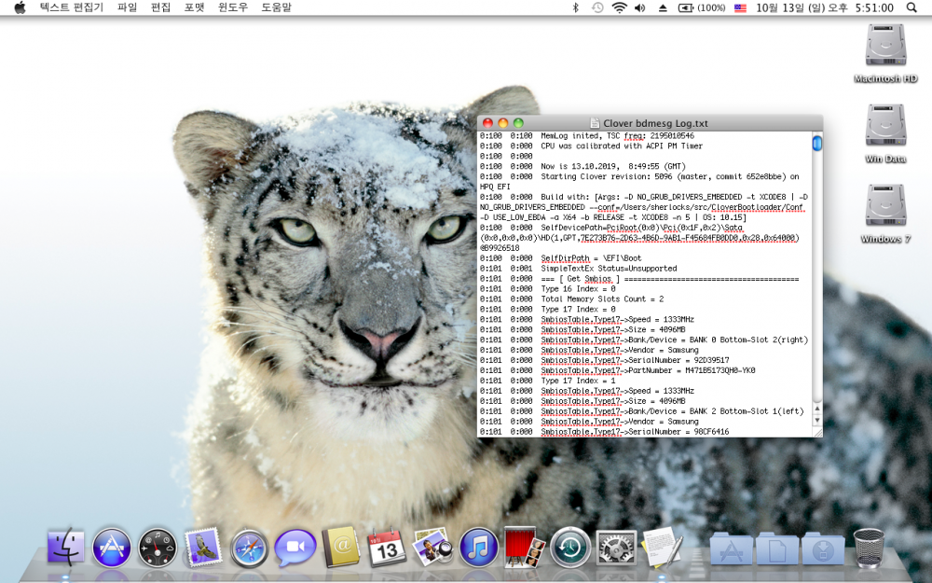Viewport: 932px width, 583px height.
Task: Open iCal calendar showing 13
Action: coord(387,548)
